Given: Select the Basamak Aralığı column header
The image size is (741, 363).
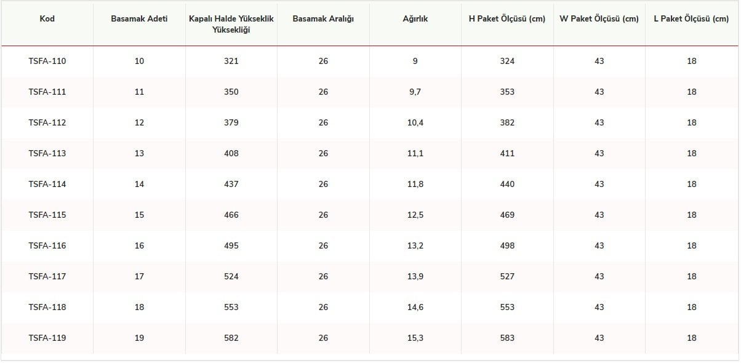Looking at the screenshot, I should click(x=323, y=19).
